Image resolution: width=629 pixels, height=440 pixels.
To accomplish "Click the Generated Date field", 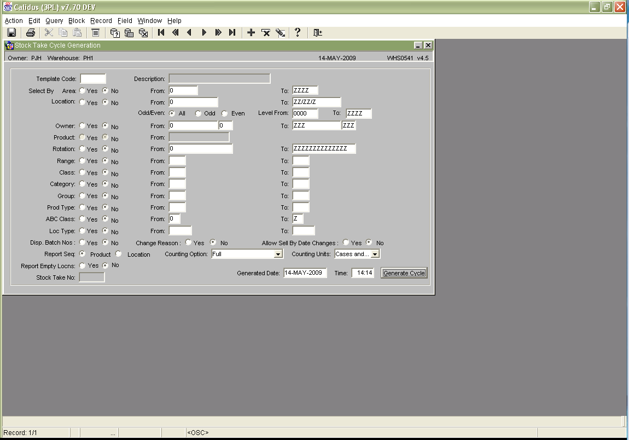I will tap(305, 273).
